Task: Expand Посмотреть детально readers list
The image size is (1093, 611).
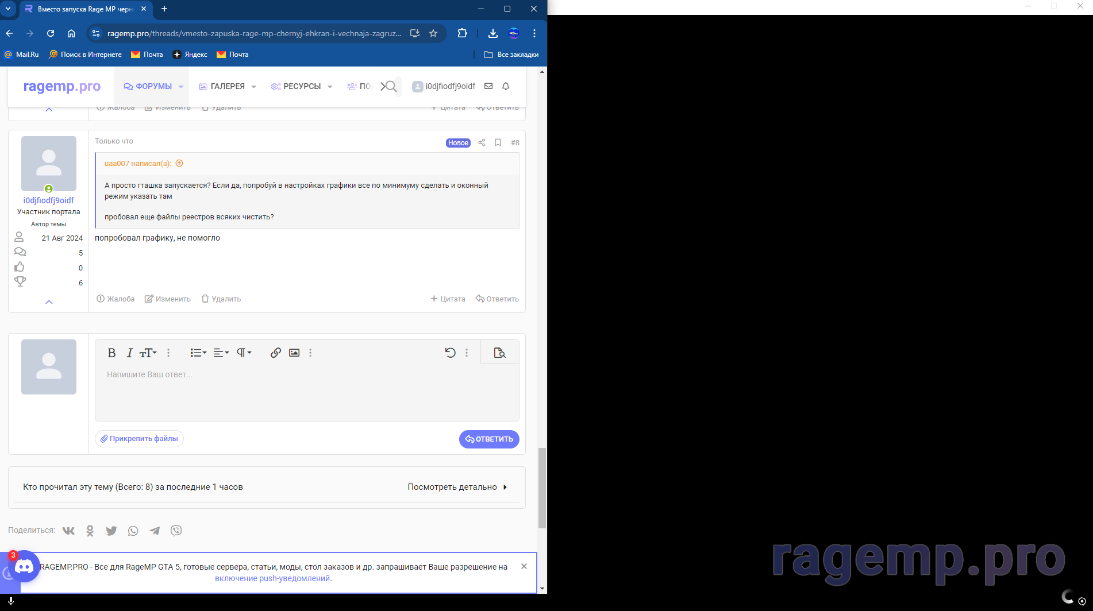Action: click(457, 487)
